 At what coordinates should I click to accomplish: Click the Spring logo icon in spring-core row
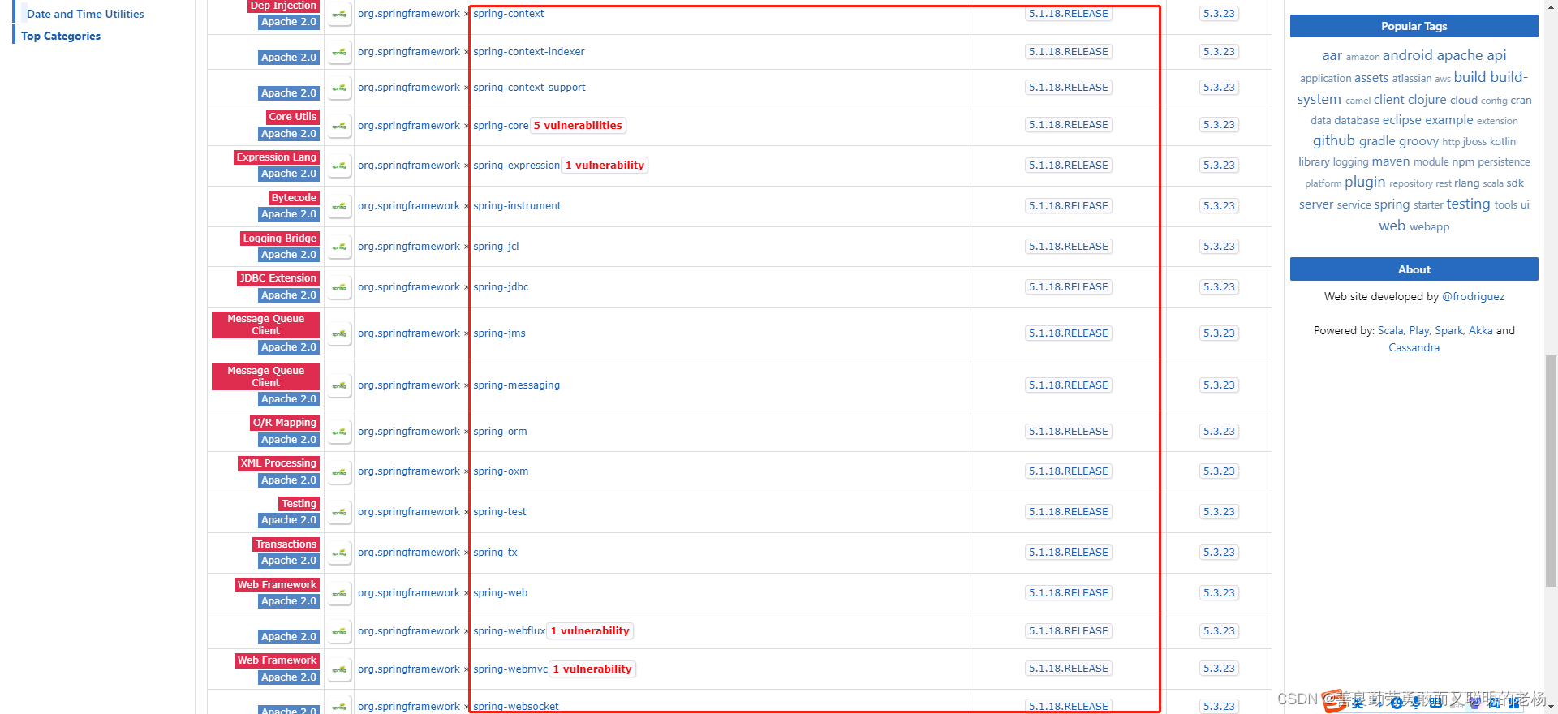339,126
